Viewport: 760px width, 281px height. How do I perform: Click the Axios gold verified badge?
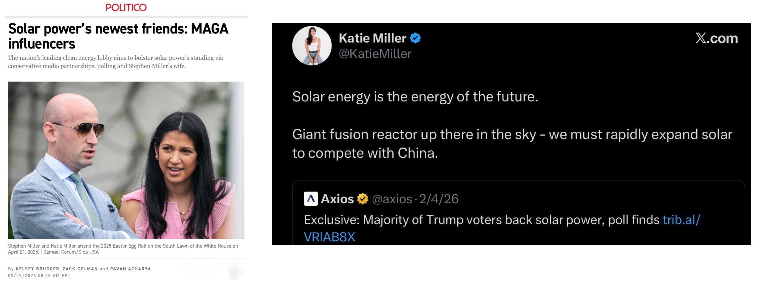(363, 199)
